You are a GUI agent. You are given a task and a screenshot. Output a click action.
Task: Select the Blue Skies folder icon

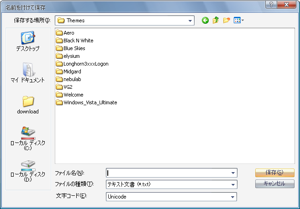59,48
